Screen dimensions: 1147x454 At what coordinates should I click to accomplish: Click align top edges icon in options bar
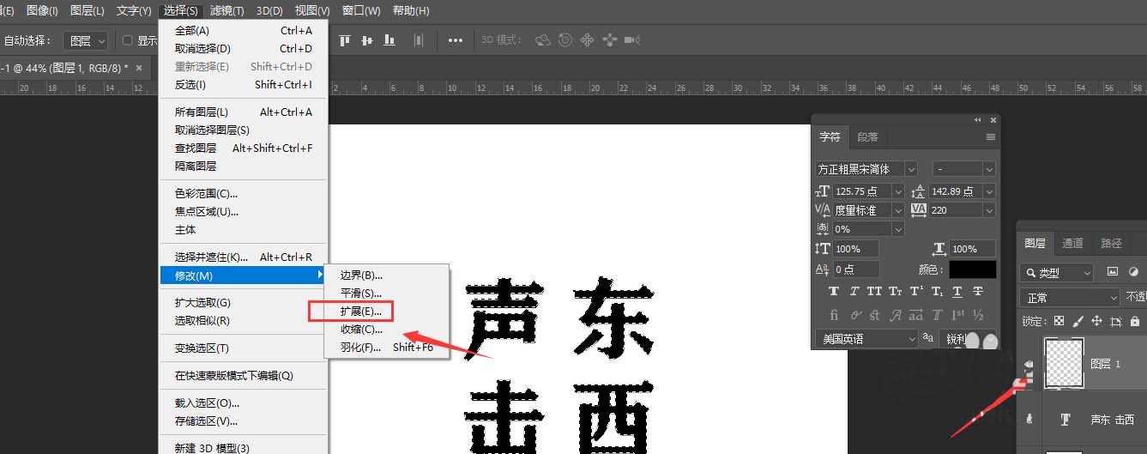pyautogui.click(x=346, y=40)
